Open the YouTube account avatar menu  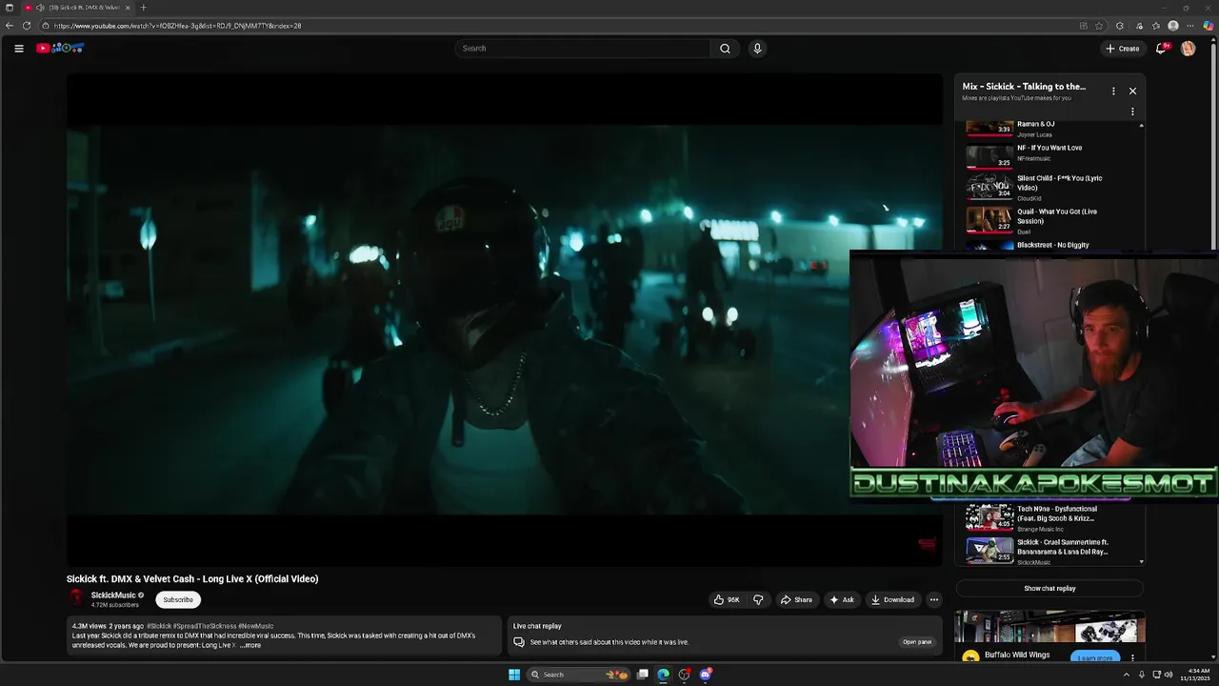pyautogui.click(x=1188, y=49)
